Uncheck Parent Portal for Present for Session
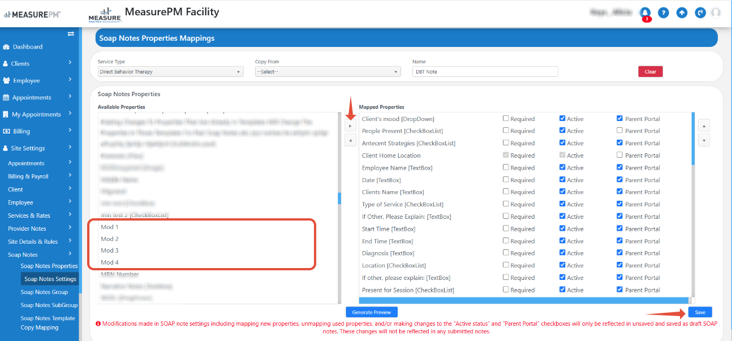The image size is (732, 341). (x=619, y=290)
